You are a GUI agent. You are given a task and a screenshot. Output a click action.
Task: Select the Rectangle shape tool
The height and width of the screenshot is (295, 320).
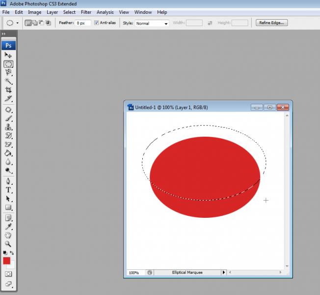click(x=8, y=207)
